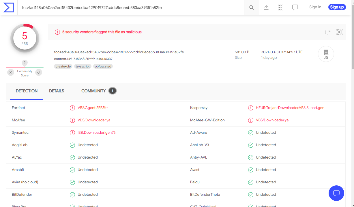Viewport: 354px width, 207px height.
Task: Open the COMMUNITY tab
Action: pyautogui.click(x=93, y=91)
